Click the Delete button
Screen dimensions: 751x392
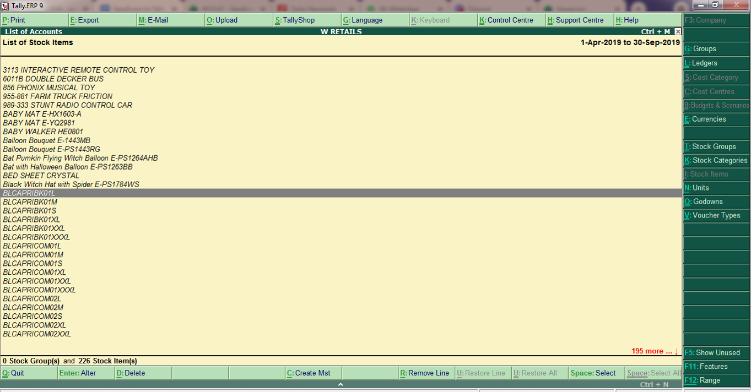click(x=143, y=373)
